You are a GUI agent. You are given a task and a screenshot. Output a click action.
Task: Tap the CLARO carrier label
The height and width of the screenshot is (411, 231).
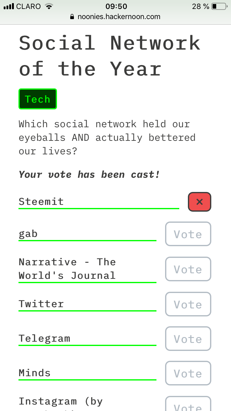pos(29,6)
